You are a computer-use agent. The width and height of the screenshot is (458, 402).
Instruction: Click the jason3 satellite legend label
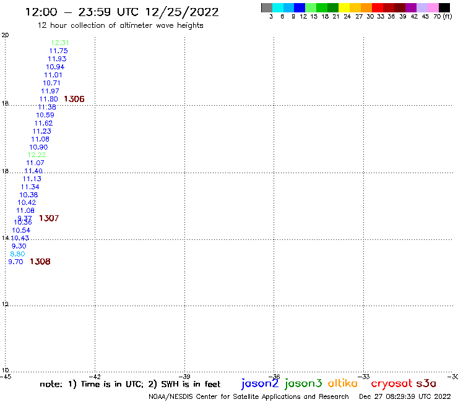303,383
